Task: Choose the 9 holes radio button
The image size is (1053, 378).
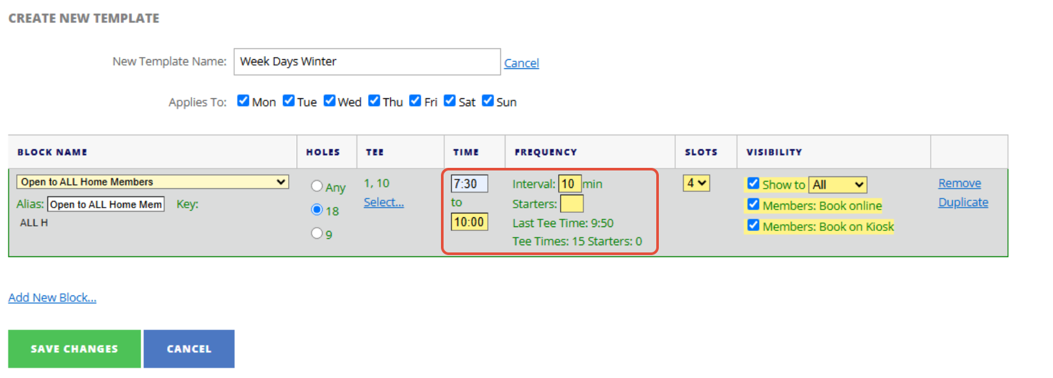Action: tap(317, 233)
